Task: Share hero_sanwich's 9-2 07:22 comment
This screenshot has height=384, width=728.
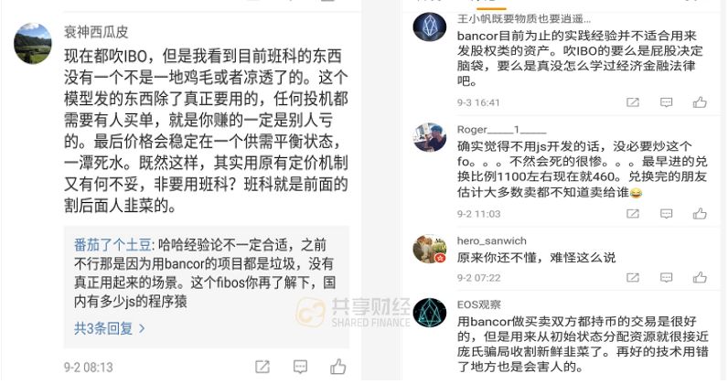Action: pyautogui.click(x=633, y=278)
